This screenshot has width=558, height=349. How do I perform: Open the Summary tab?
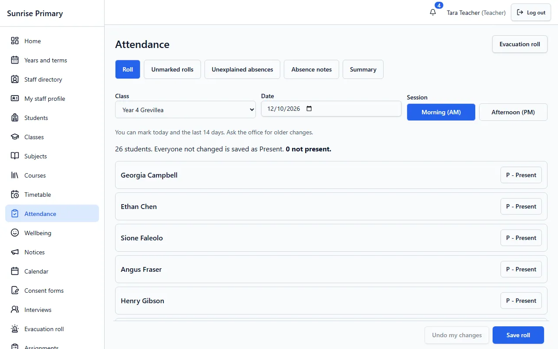pos(363,69)
